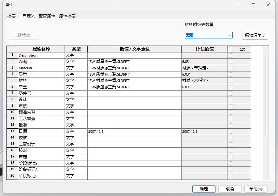Click the 属性名称 column header
The image size is (278, 196).
41,49
